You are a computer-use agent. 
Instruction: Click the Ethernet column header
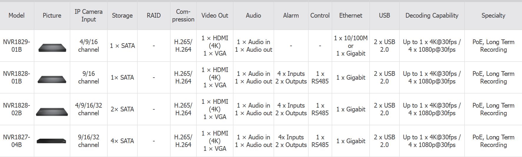[351, 16]
